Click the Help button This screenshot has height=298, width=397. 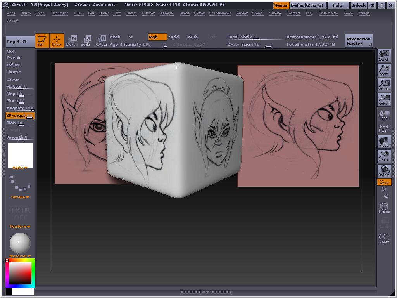click(338, 5)
